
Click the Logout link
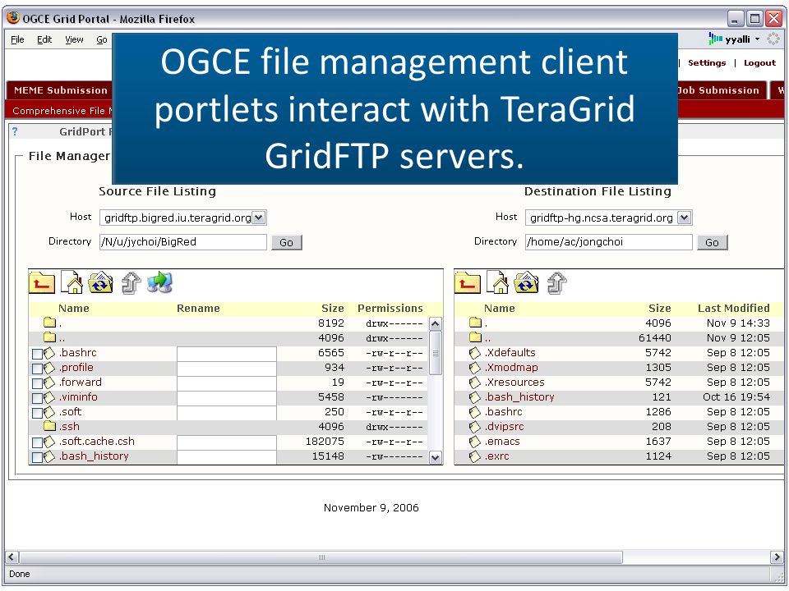[759, 63]
